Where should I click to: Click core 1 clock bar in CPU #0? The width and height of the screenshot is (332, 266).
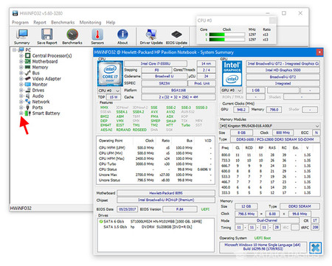tap(226, 40)
